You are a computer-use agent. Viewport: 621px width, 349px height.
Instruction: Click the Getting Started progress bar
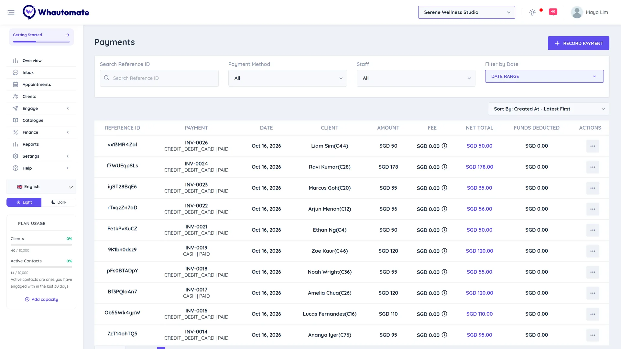coord(41,42)
